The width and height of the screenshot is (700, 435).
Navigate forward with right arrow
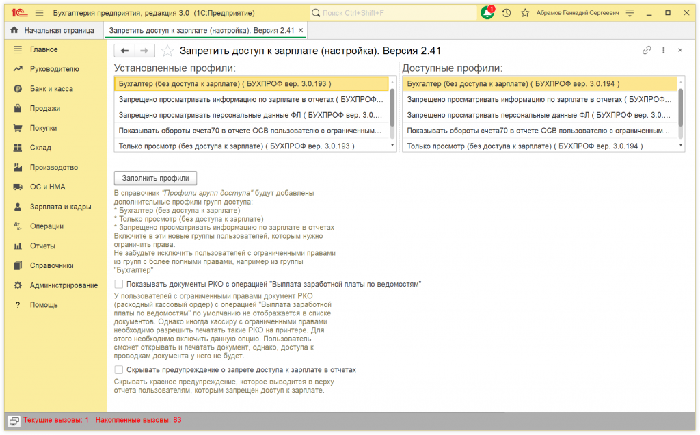(144, 51)
